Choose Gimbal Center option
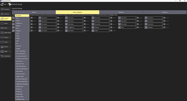This screenshot has width=187, height=101. click(x=22, y=97)
